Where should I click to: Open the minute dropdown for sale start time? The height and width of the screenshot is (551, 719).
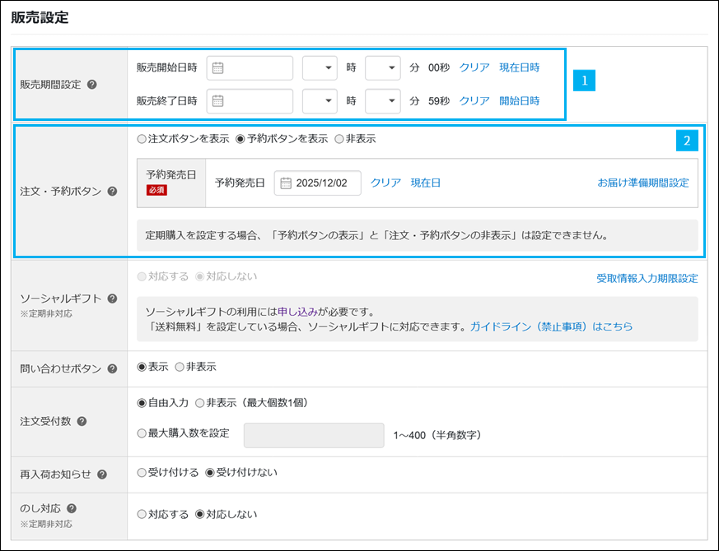point(382,68)
